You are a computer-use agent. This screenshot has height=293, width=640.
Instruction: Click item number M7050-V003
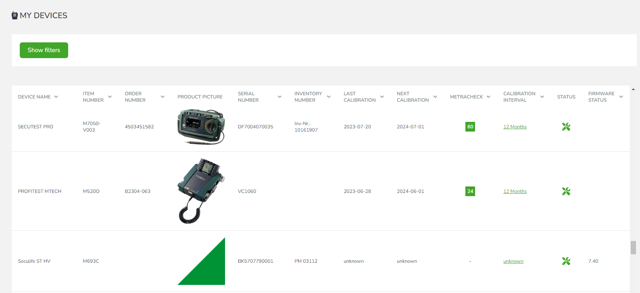(x=92, y=127)
